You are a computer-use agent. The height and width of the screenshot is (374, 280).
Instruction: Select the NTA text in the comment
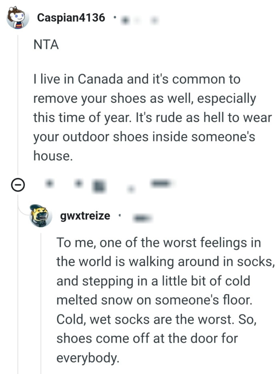[42, 44]
